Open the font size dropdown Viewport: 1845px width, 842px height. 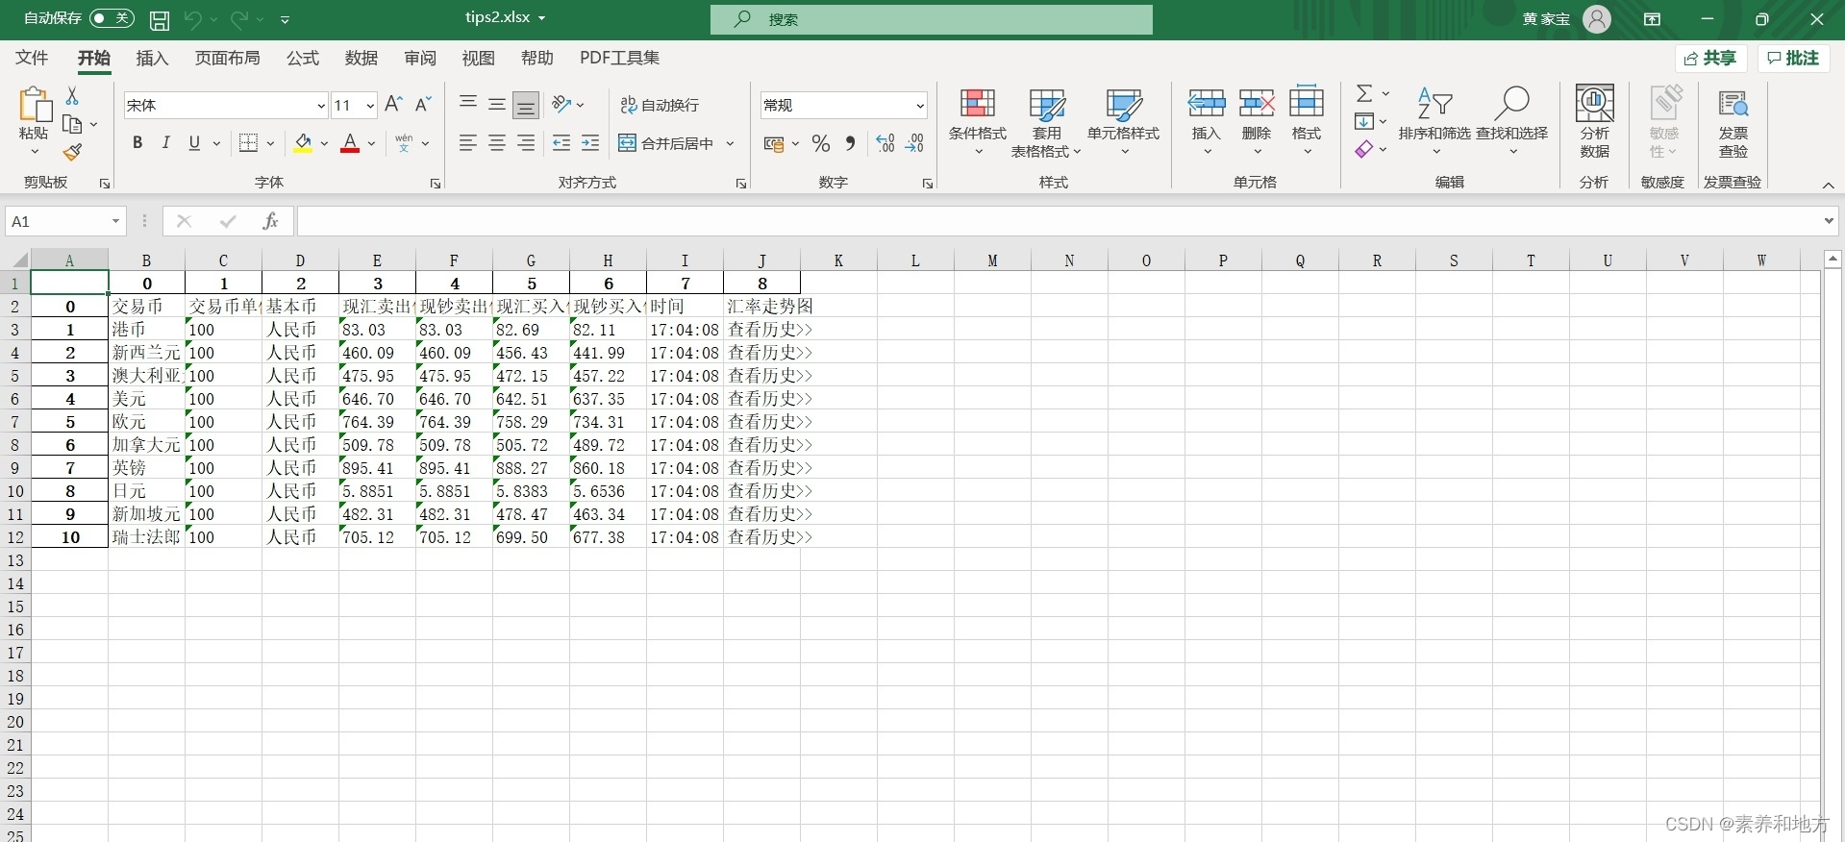tap(370, 105)
